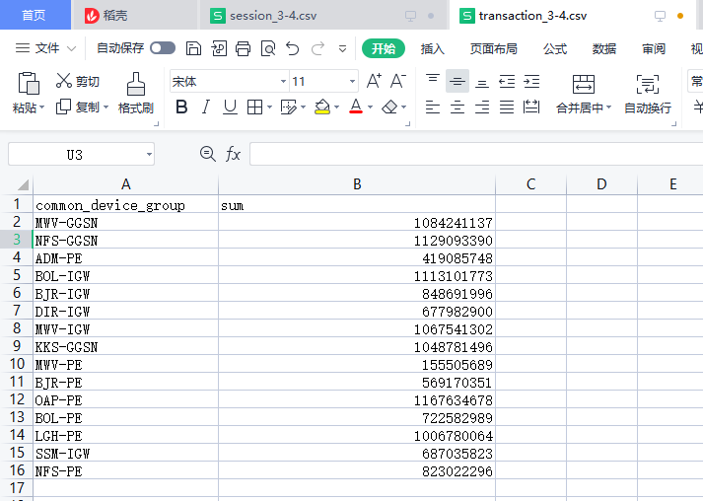The height and width of the screenshot is (501, 703).
Task: Toggle Bold formatting
Action: coord(181,107)
